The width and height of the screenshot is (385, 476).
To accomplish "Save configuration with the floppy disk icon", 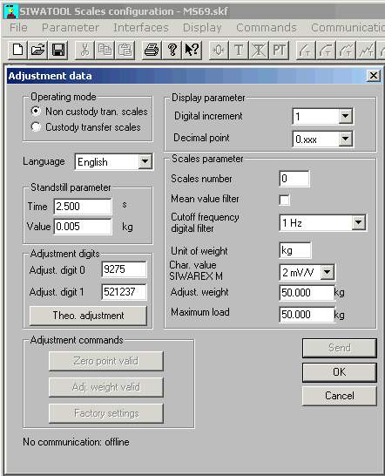I will tap(58, 50).
